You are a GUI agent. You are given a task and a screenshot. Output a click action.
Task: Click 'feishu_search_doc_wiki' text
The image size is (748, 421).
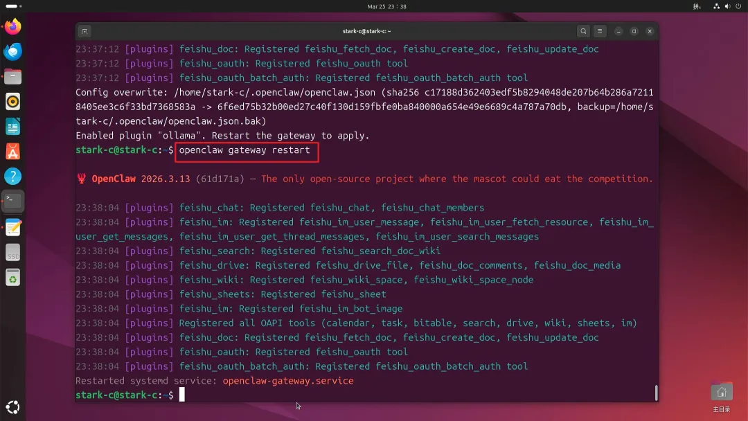[x=381, y=251]
